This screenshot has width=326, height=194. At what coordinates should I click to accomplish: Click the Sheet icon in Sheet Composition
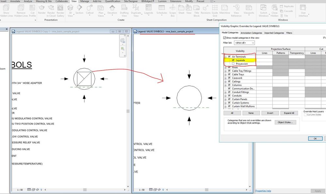[181, 8]
